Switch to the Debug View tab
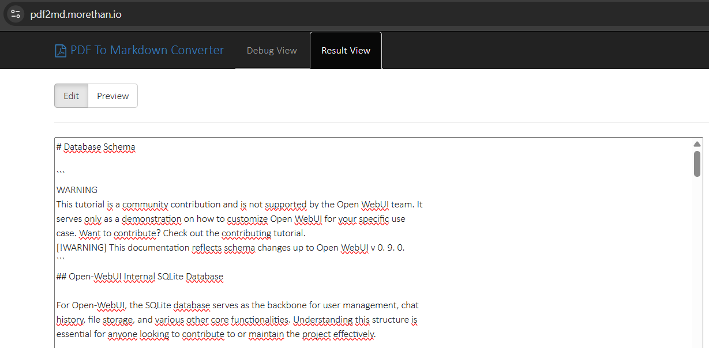 (x=272, y=51)
